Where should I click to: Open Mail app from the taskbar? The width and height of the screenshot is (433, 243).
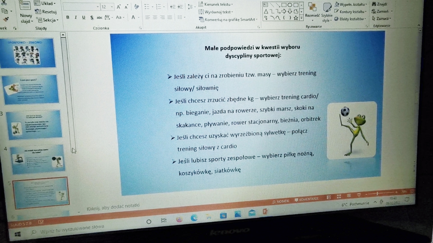tap(252, 213)
